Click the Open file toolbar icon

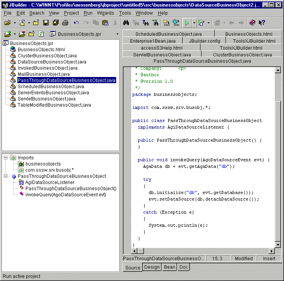click(8, 23)
